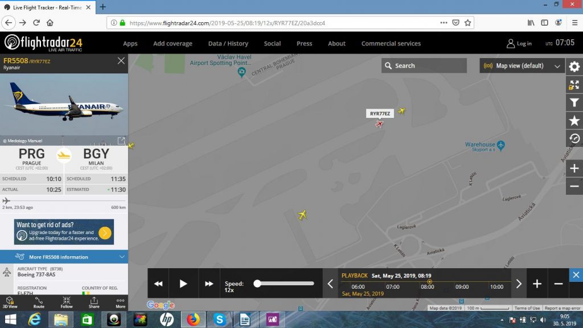Close the playback bar
Screen dimensions: 583x328
[576, 275]
